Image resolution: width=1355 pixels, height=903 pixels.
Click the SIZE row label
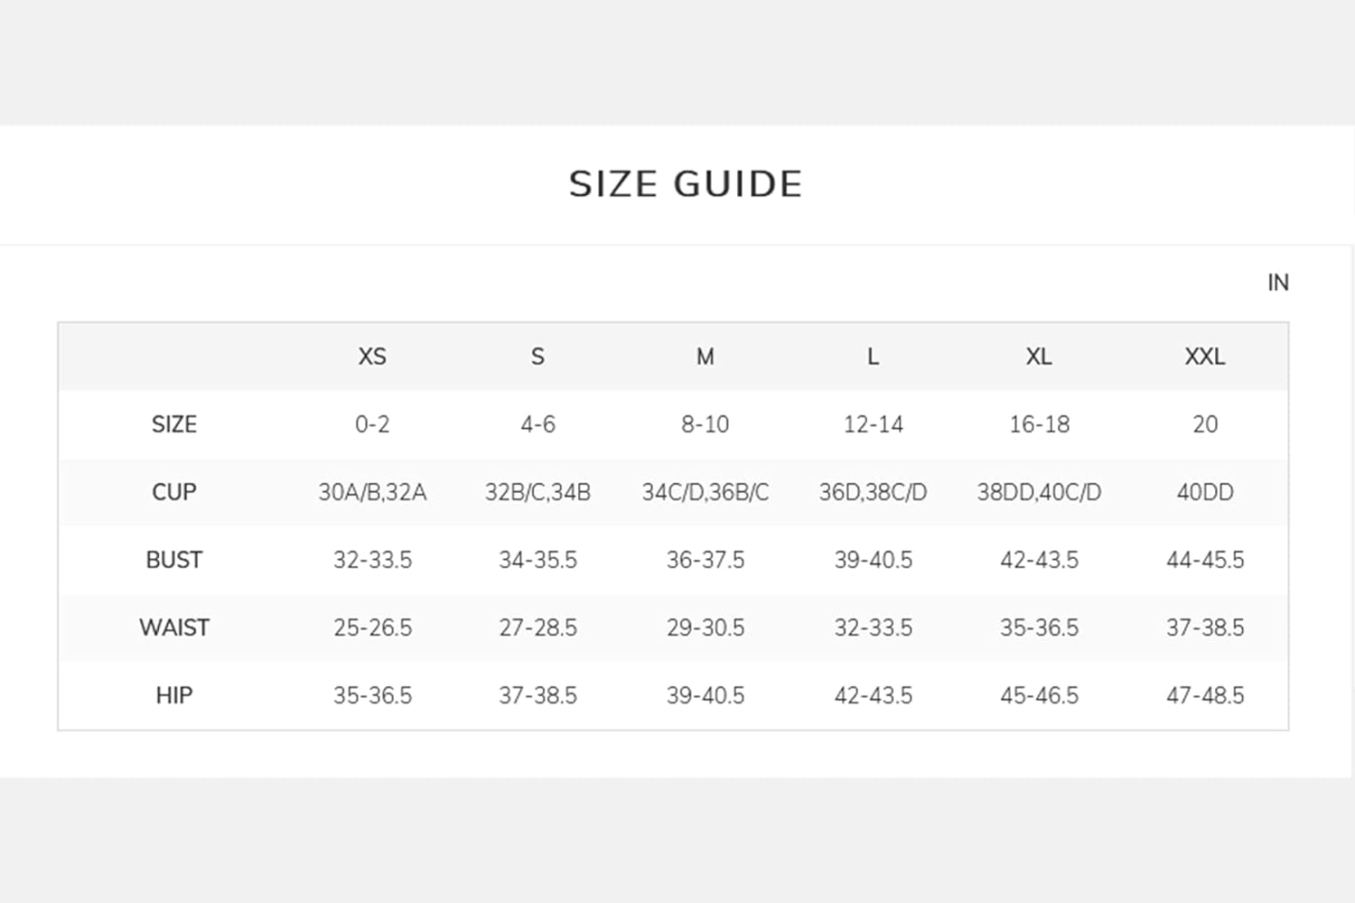pyautogui.click(x=174, y=424)
